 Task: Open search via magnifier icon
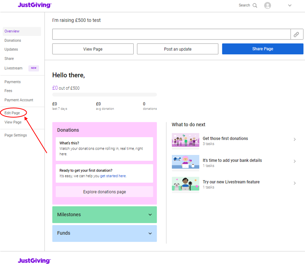click(x=255, y=6)
